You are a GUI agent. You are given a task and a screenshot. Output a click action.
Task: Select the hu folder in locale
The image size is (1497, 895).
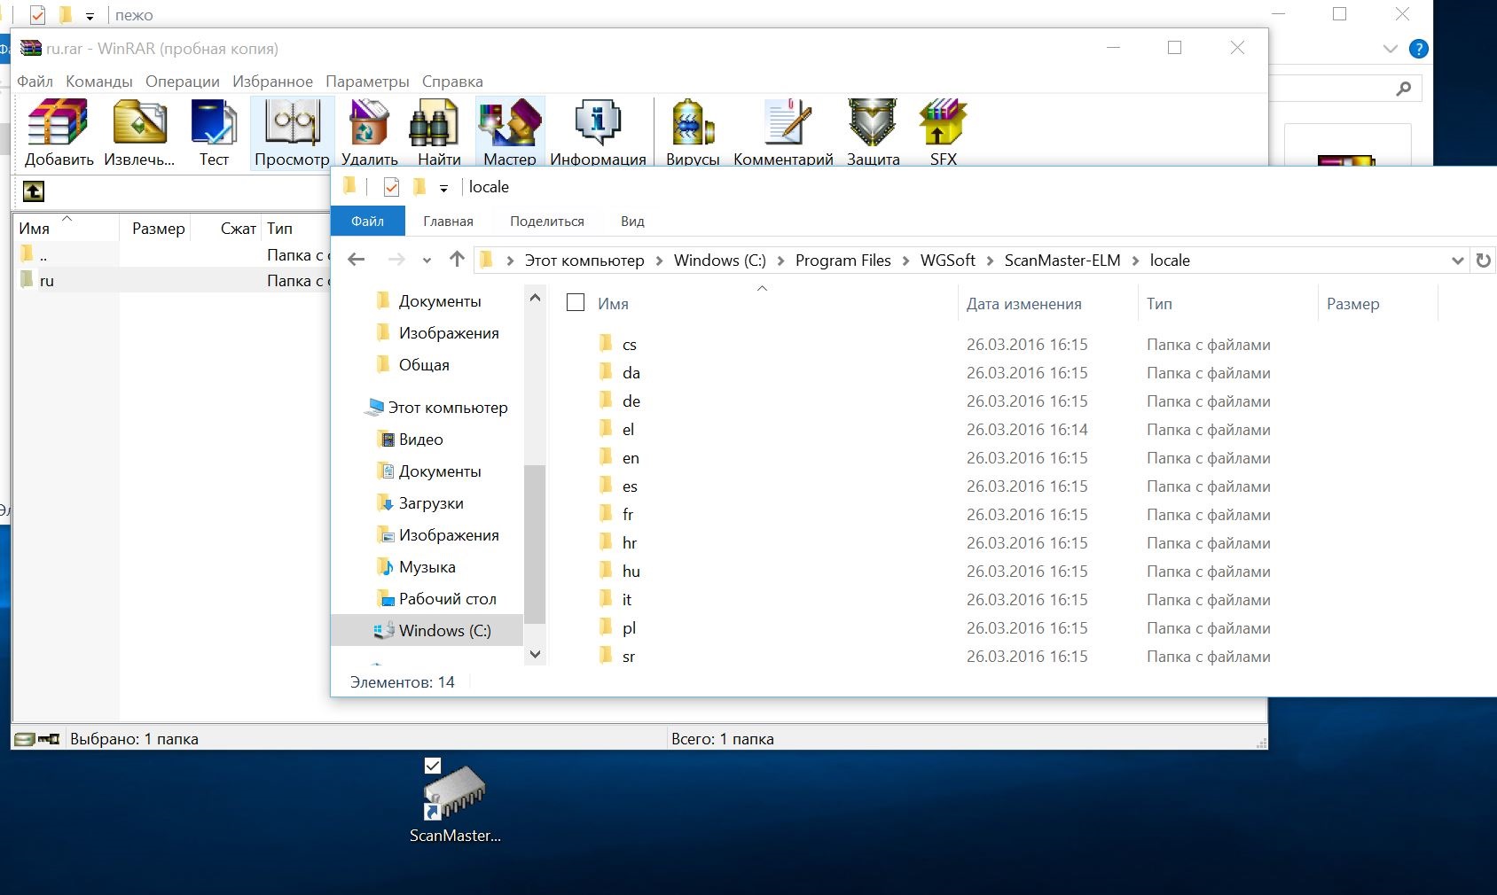tap(631, 572)
